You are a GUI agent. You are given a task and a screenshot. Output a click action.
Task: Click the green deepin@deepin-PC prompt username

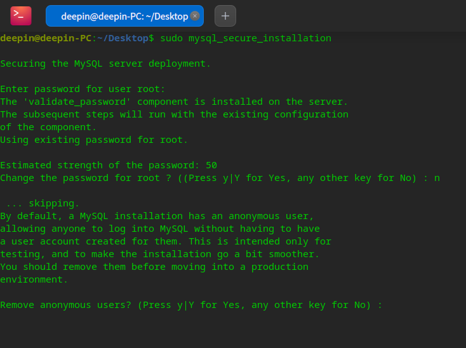point(46,38)
